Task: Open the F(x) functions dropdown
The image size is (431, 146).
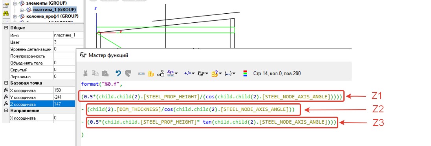Action: 203,73
